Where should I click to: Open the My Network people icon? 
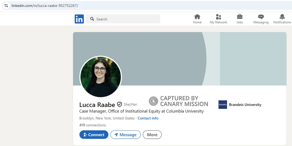point(218,17)
